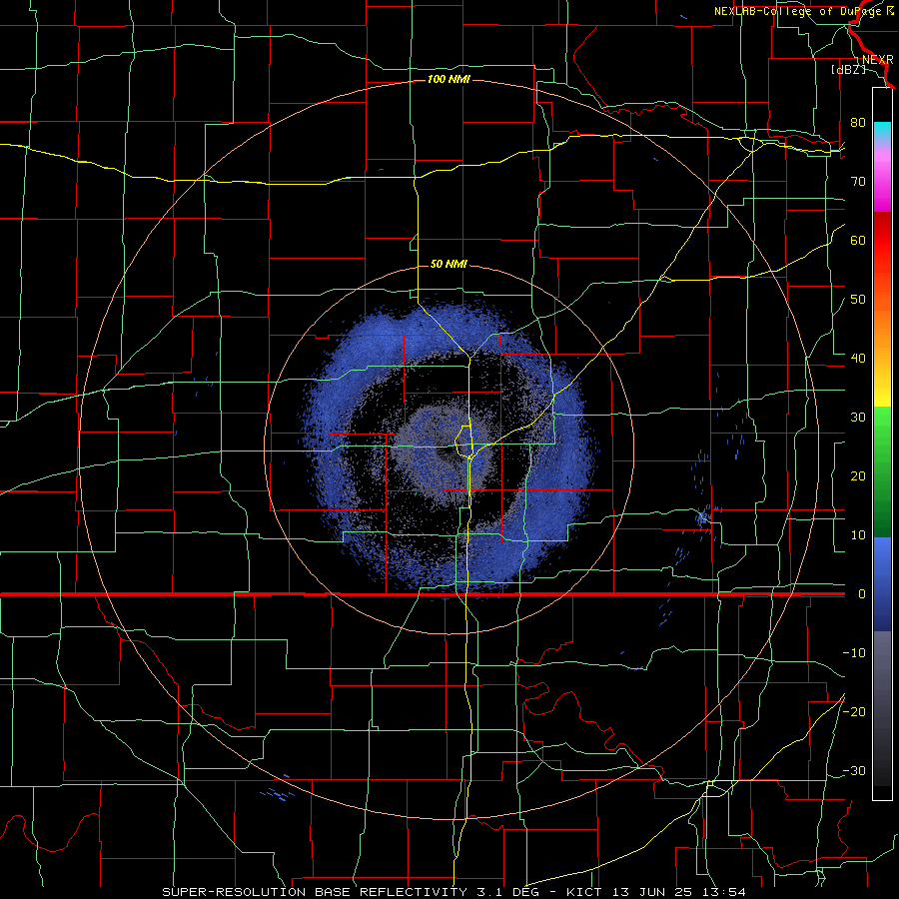899x899 pixels.
Task: Click the 13:54 timestamp in the caption
Action: [726, 892]
